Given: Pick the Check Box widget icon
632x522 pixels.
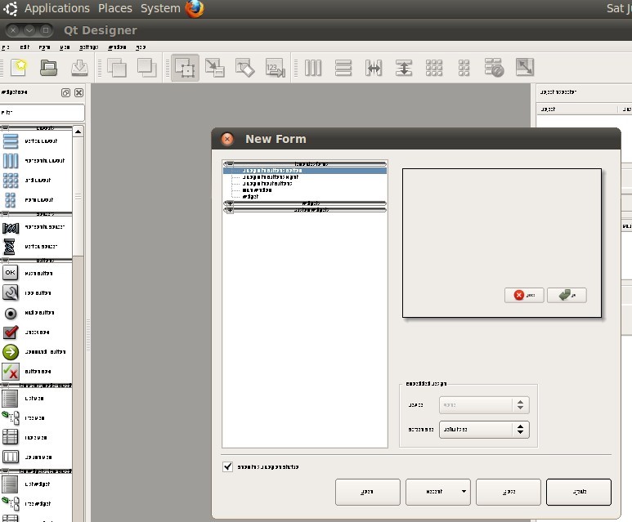Looking at the screenshot, I should click(x=11, y=332).
